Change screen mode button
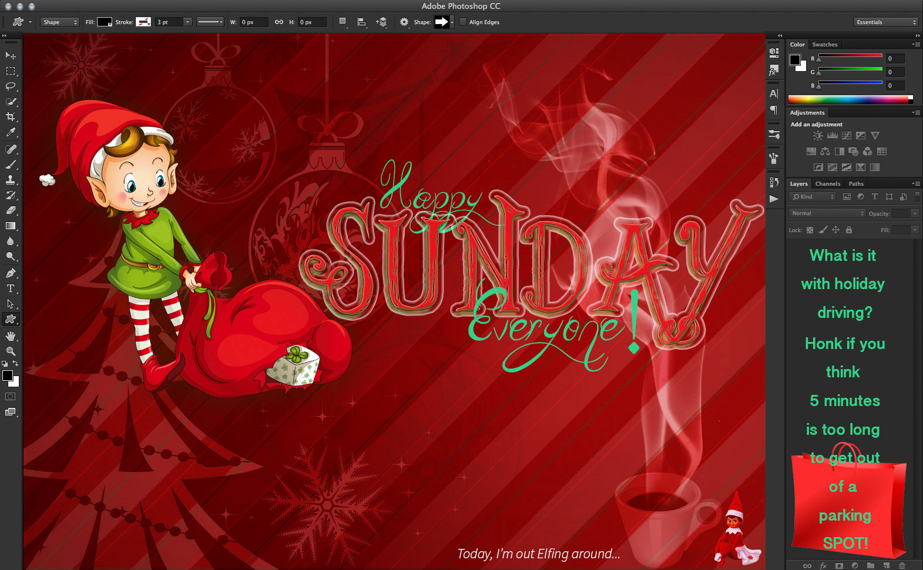 [x=11, y=412]
